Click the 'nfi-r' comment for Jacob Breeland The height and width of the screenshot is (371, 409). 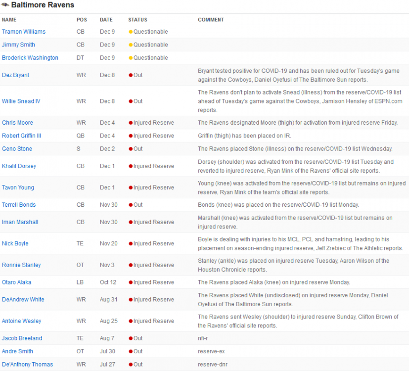pyautogui.click(x=203, y=338)
